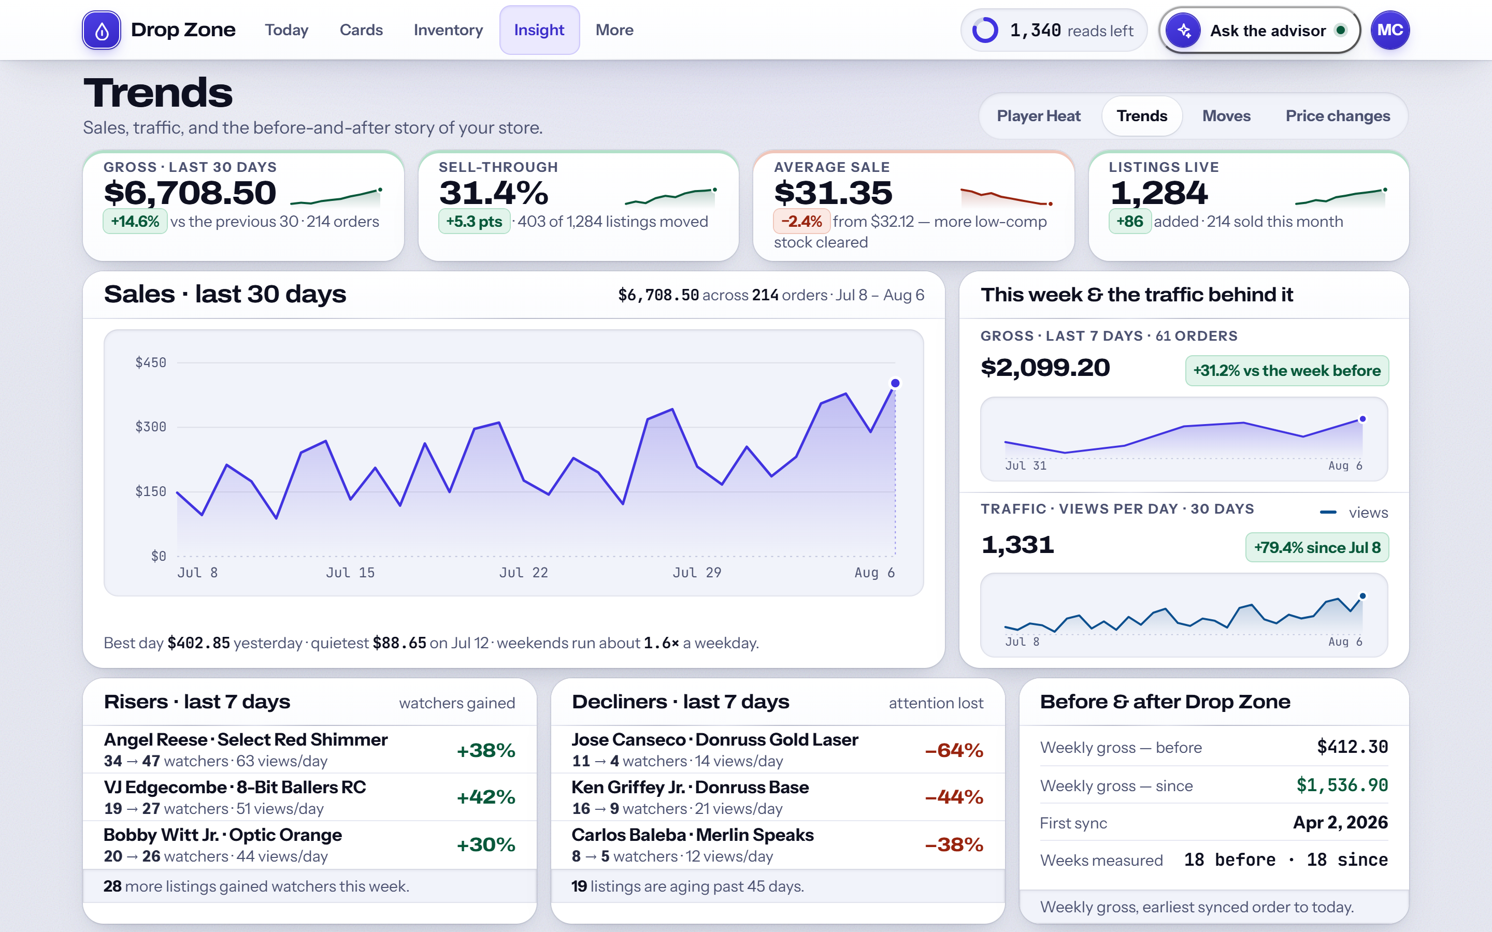Click the 30-day traffic views mini chart

tap(1184, 615)
